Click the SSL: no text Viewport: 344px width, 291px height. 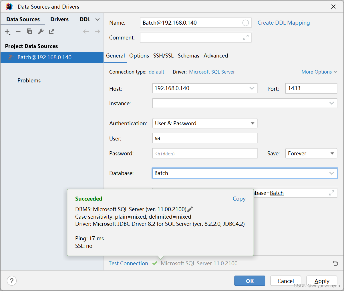click(84, 246)
